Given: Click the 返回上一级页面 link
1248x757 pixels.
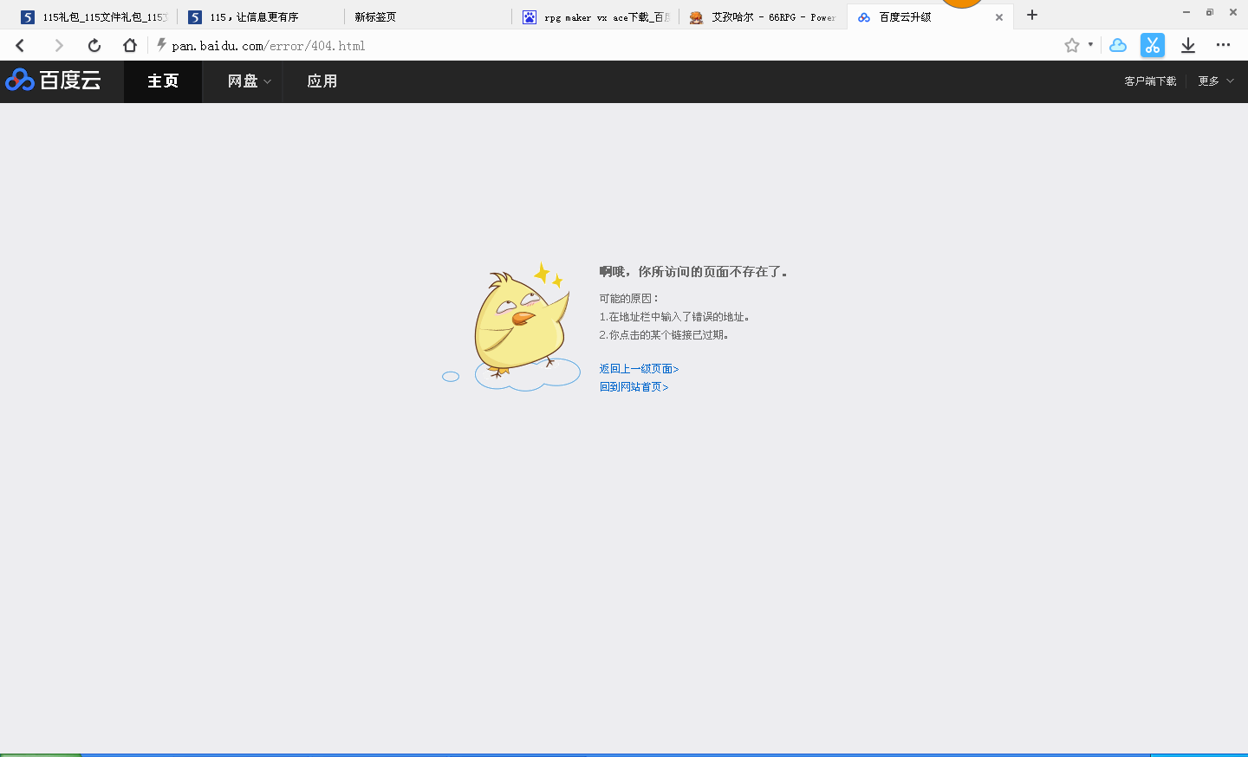Looking at the screenshot, I should tap(639, 369).
